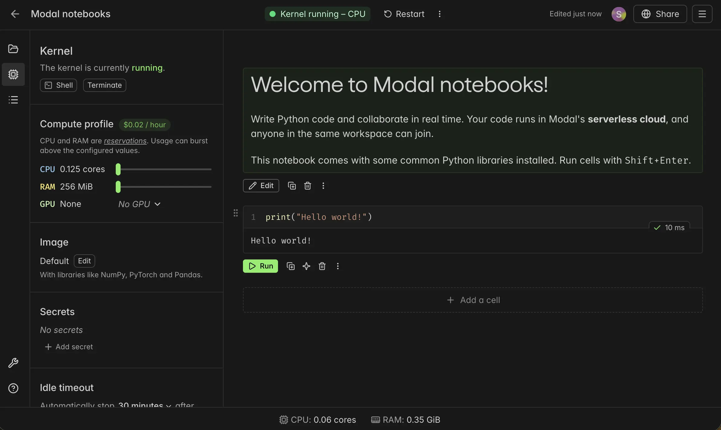The height and width of the screenshot is (430, 721).
Task: Edit the Default image
Action: [x=84, y=261]
